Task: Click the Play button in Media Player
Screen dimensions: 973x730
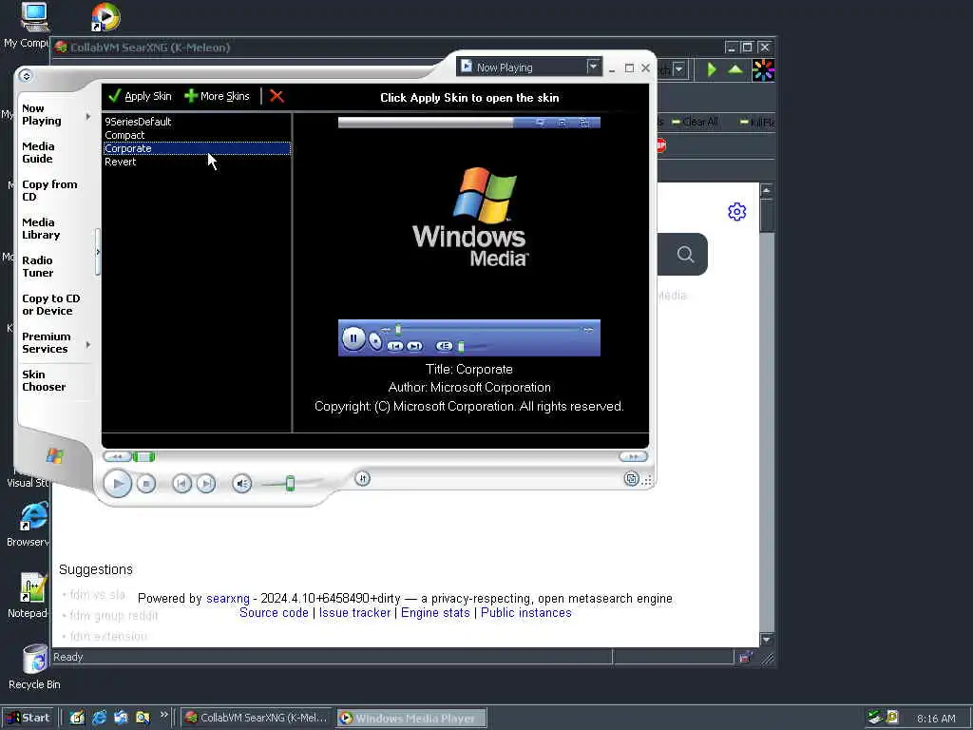Action: [x=118, y=484]
